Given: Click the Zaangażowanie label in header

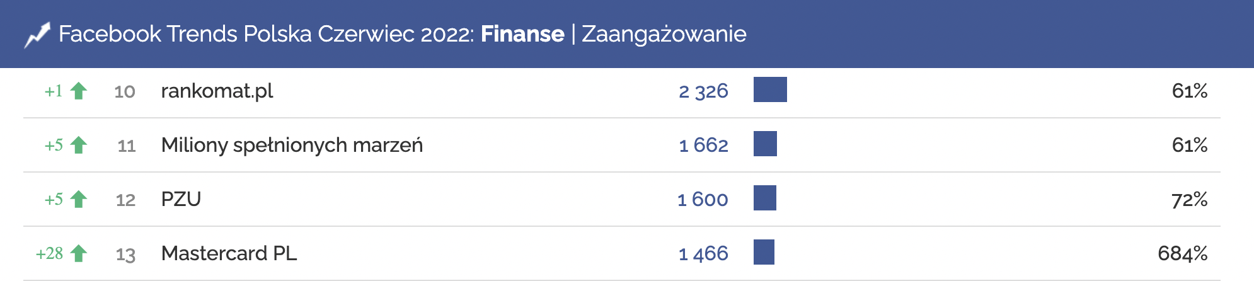Looking at the screenshot, I should (x=664, y=34).
